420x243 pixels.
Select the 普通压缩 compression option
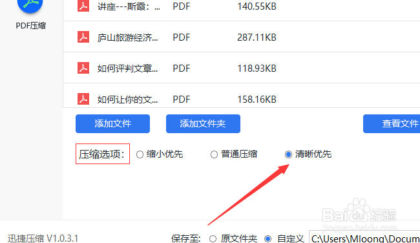click(214, 154)
